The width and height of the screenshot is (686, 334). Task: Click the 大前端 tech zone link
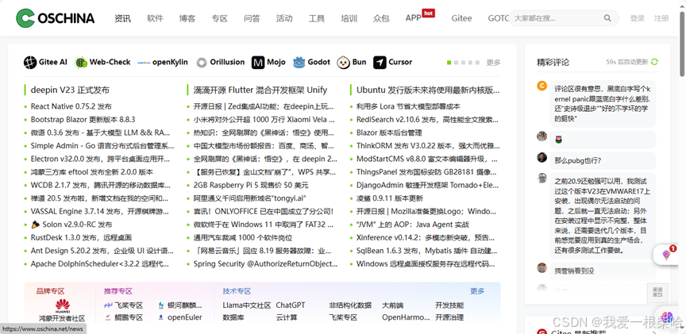393,305
